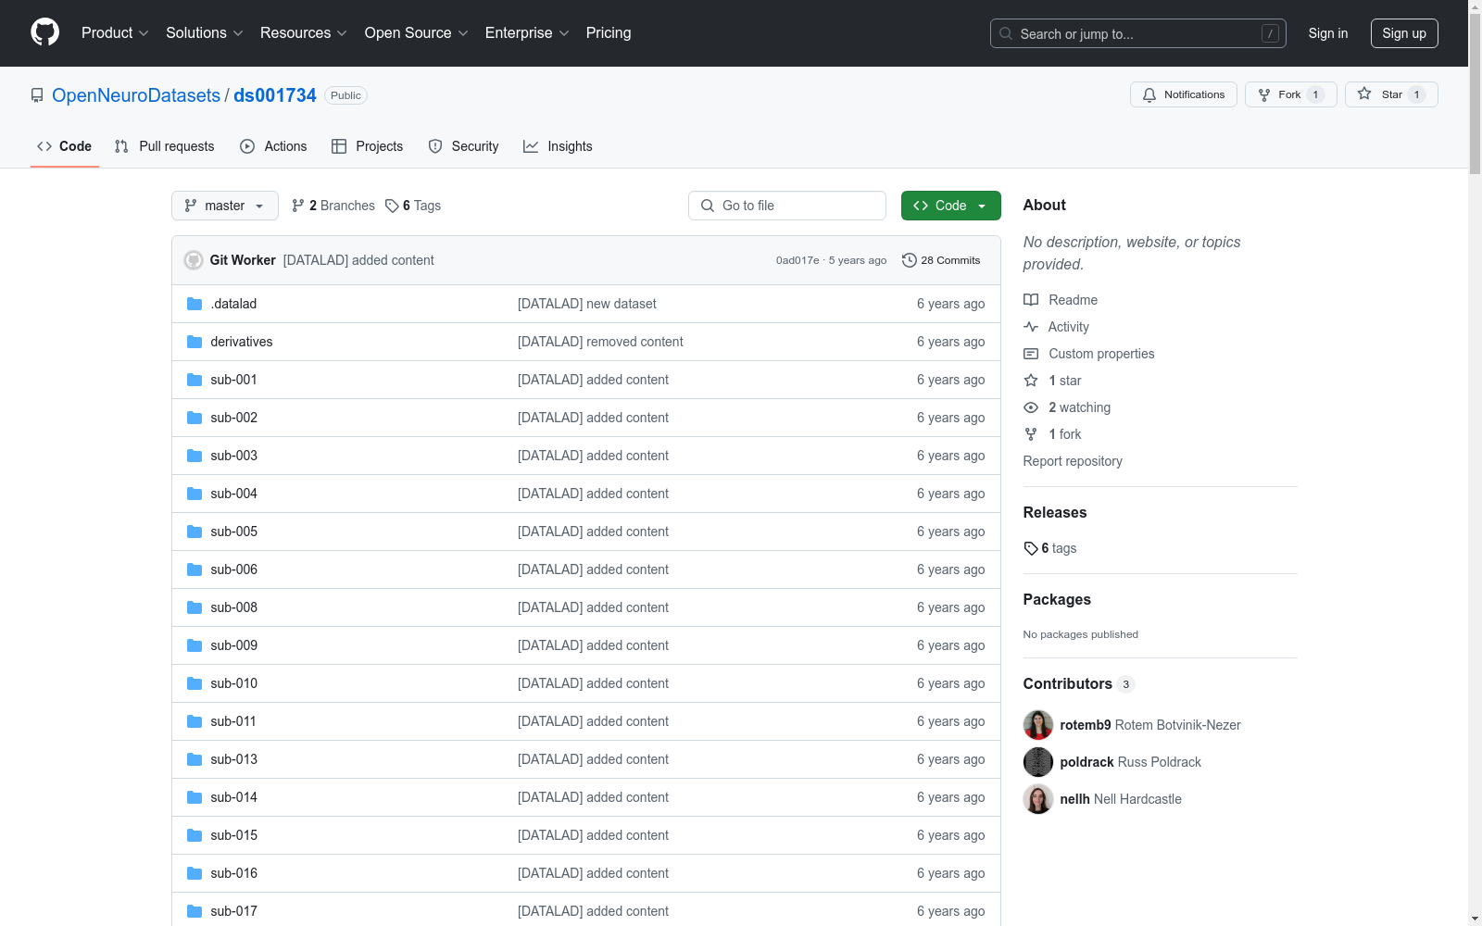Open the sub-002 folder name

pyautogui.click(x=233, y=418)
